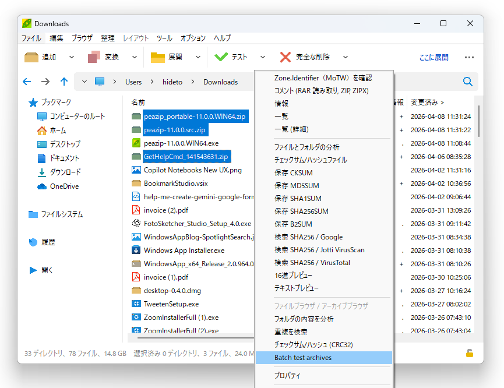The image size is (504, 388).
Task: Expand the dropdown arrow beside 追加
Action: pos(71,58)
